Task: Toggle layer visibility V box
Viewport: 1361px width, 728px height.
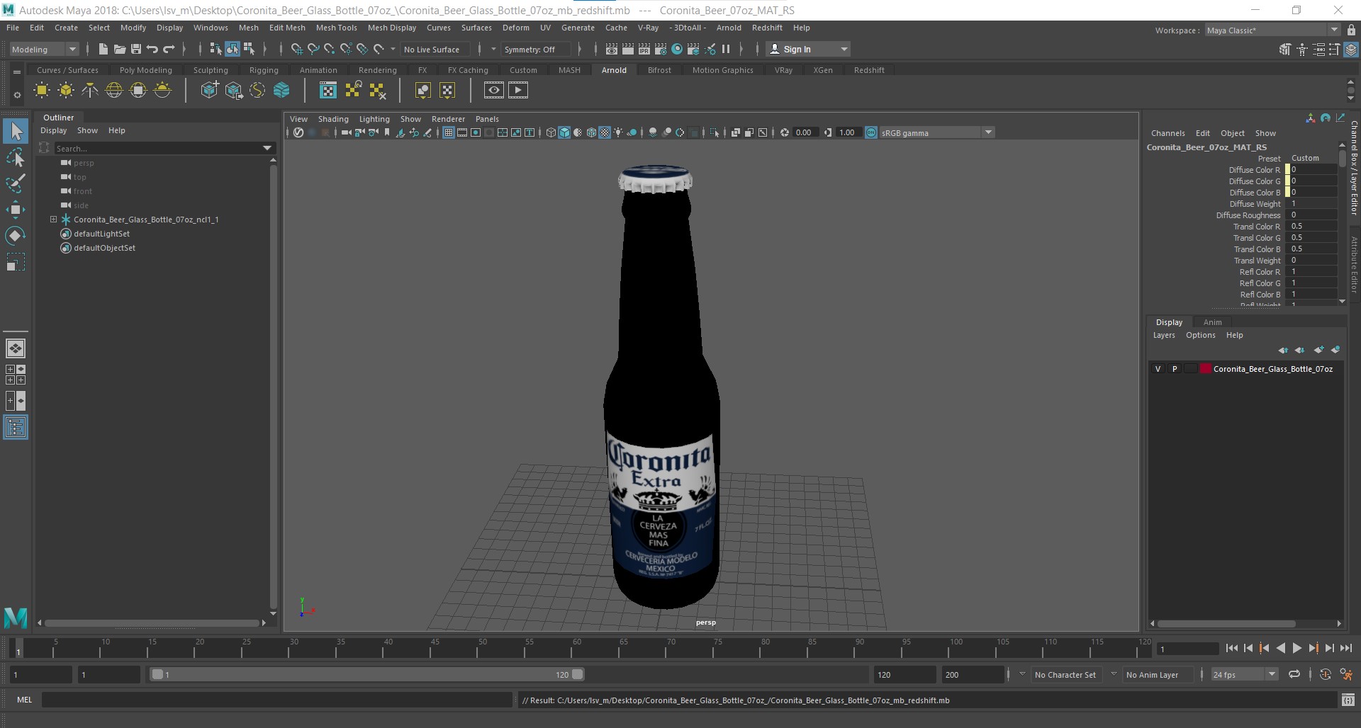Action: point(1158,369)
